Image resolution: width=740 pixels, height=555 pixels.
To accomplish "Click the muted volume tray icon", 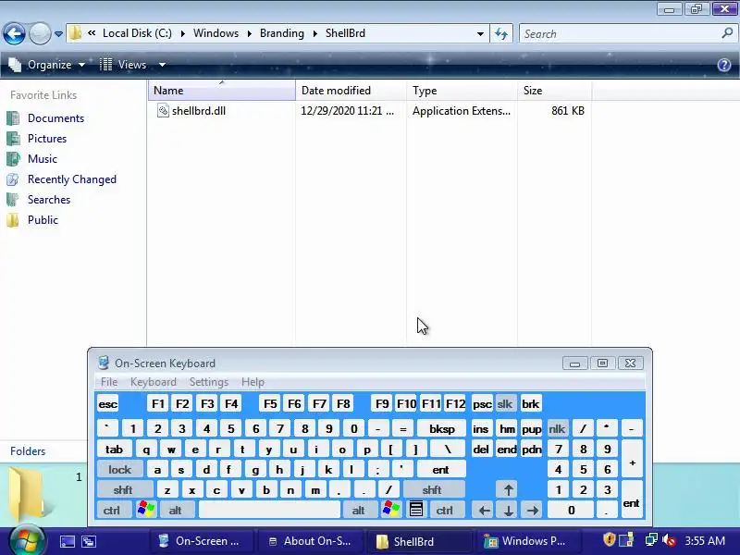I will [x=668, y=540].
